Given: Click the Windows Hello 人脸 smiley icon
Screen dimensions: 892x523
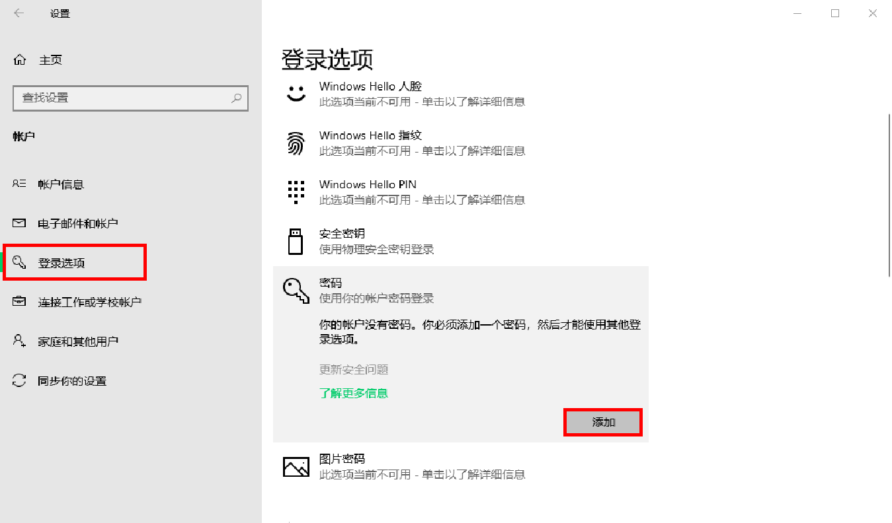Looking at the screenshot, I should 296,93.
